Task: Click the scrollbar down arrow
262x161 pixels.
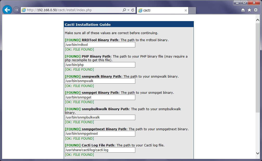Action: tap(258, 153)
